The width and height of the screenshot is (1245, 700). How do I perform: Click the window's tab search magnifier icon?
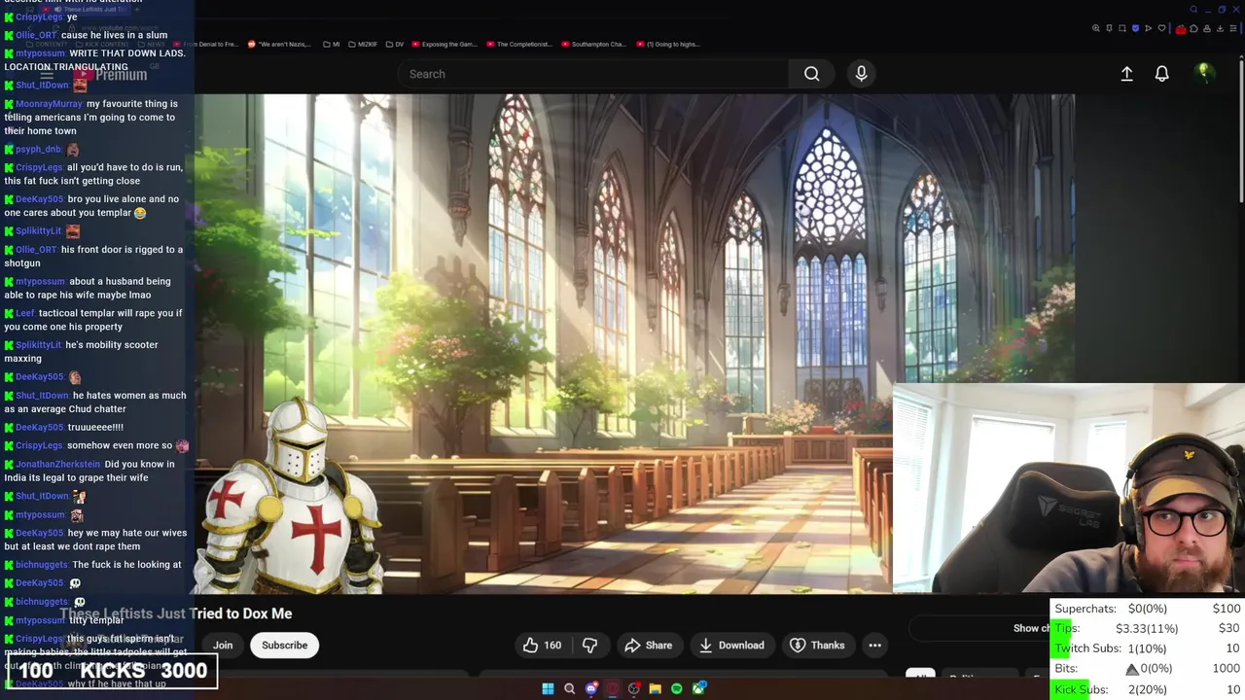pos(1194,10)
